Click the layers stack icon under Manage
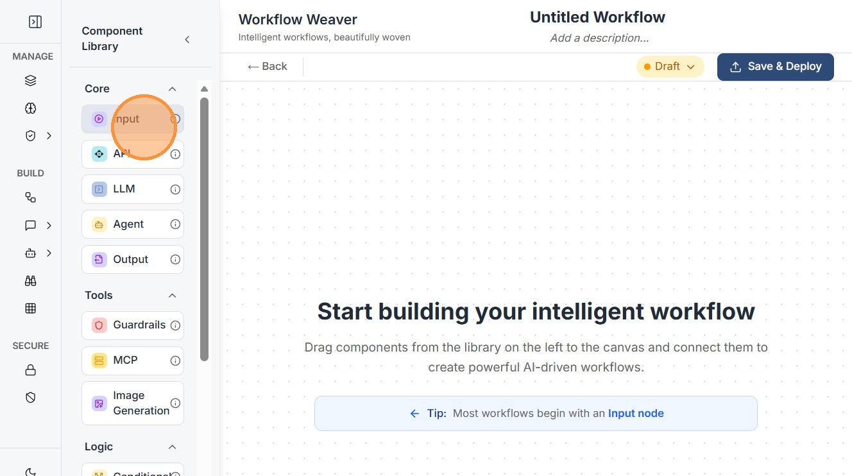This screenshot has height=476, width=852. click(30, 81)
